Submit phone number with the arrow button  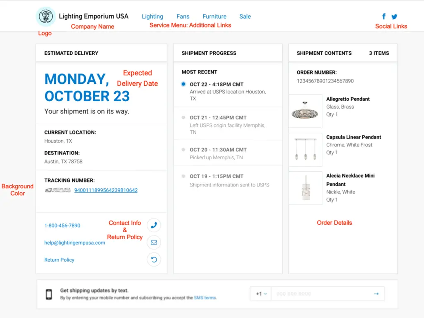(x=376, y=294)
